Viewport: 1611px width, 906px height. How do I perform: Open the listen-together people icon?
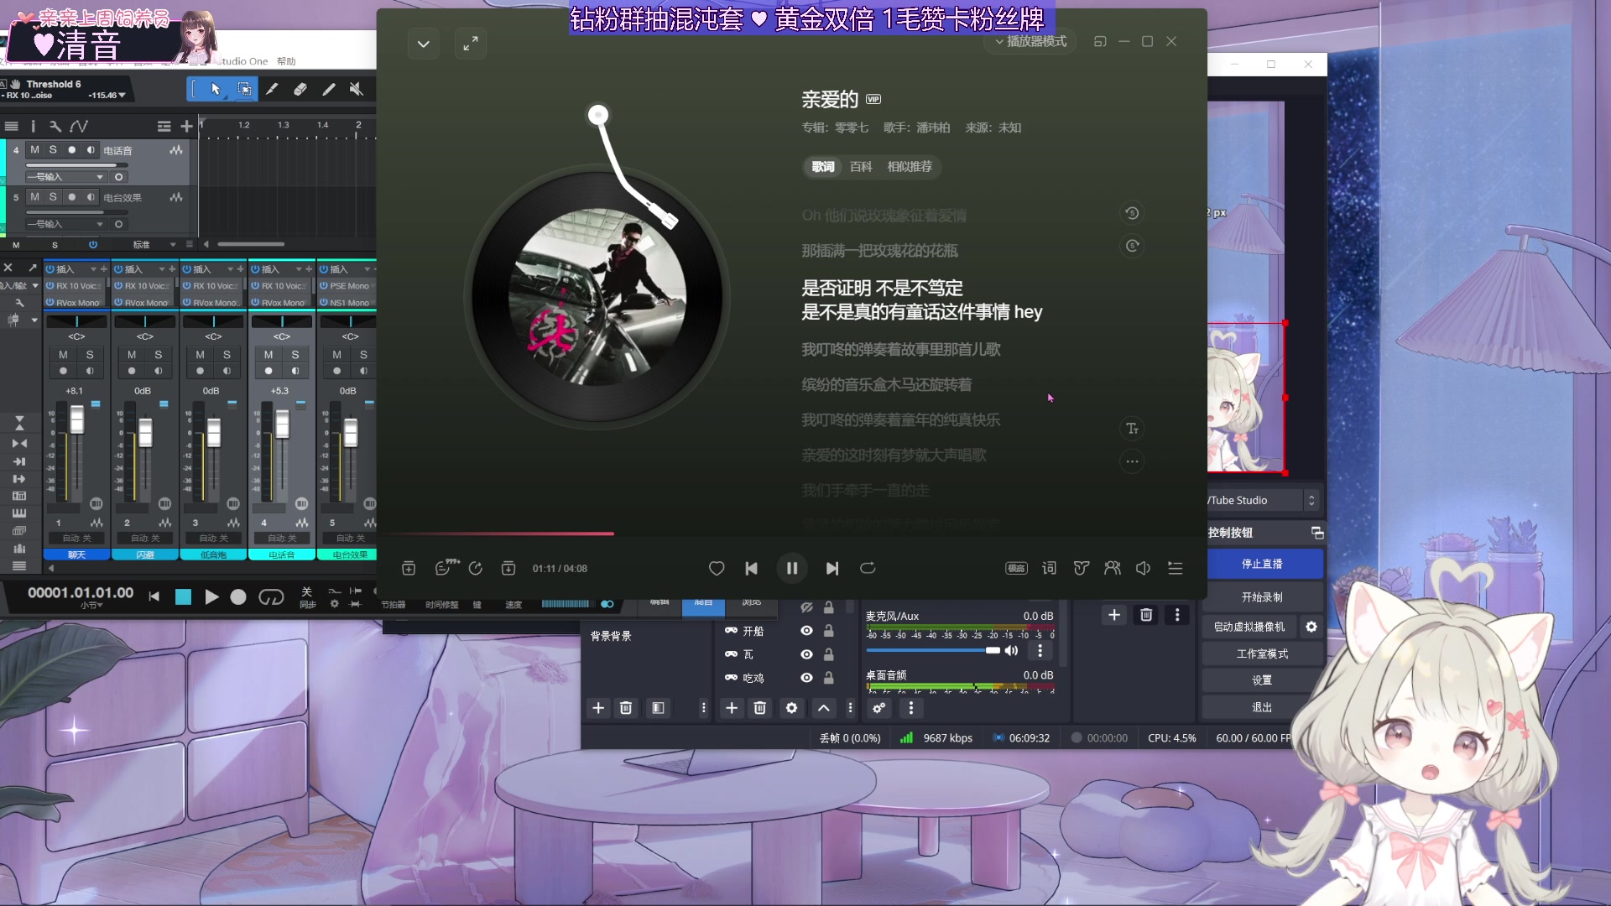click(x=1113, y=569)
